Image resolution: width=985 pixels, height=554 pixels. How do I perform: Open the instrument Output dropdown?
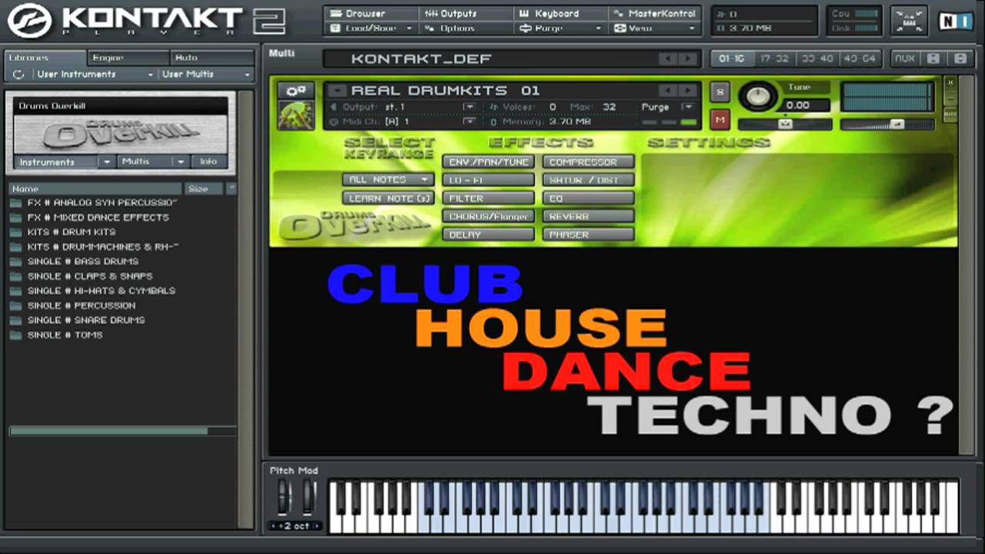coord(469,107)
